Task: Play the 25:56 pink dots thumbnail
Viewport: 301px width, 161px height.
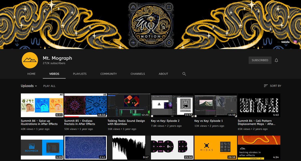Action: [x=172, y=148]
